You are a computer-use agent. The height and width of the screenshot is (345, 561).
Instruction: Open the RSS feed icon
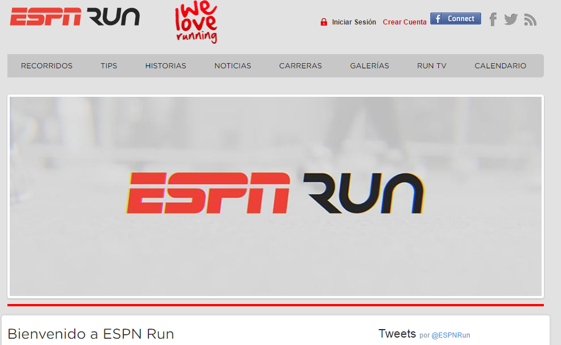[x=530, y=20]
